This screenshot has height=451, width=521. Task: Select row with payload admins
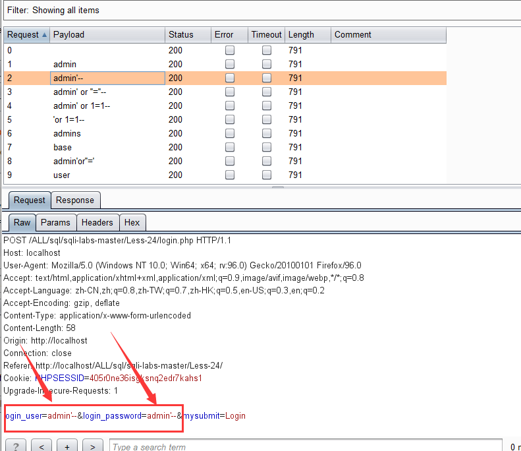click(225, 133)
